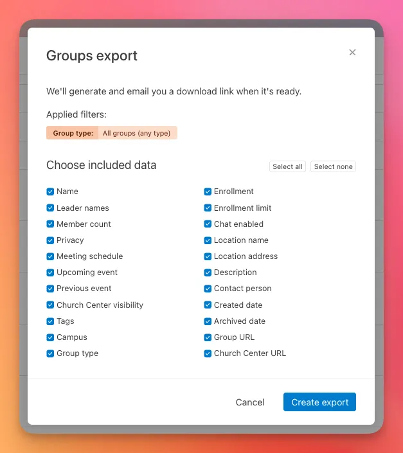This screenshot has width=403, height=453.
Task: Toggle the Contact person checkbox
Action: [x=208, y=289]
